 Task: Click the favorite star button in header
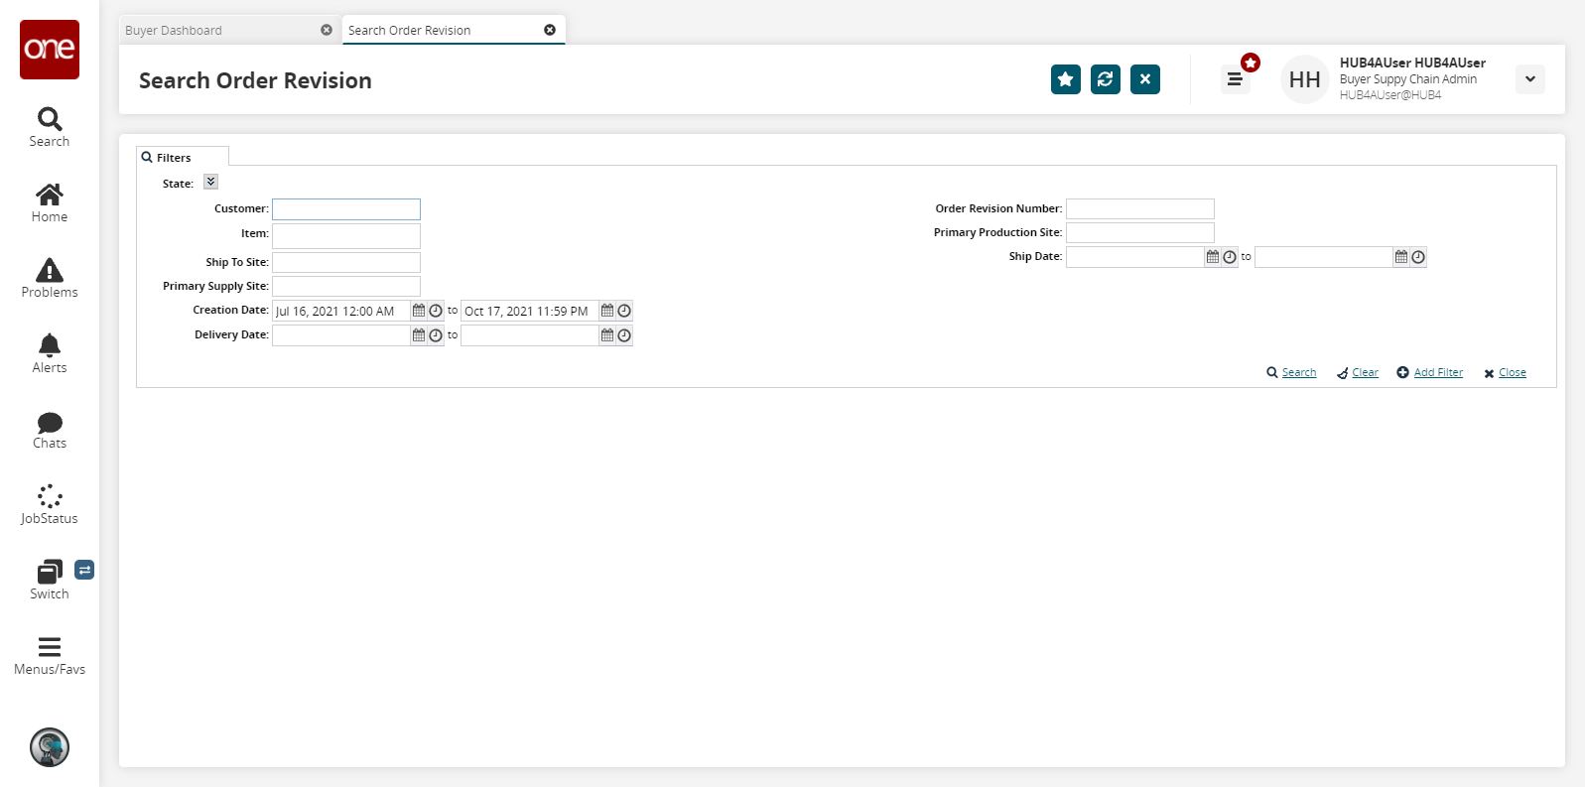click(x=1065, y=79)
